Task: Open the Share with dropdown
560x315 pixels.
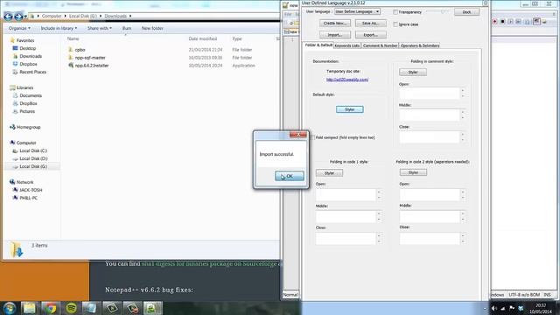Action: pyautogui.click(x=99, y=28)
